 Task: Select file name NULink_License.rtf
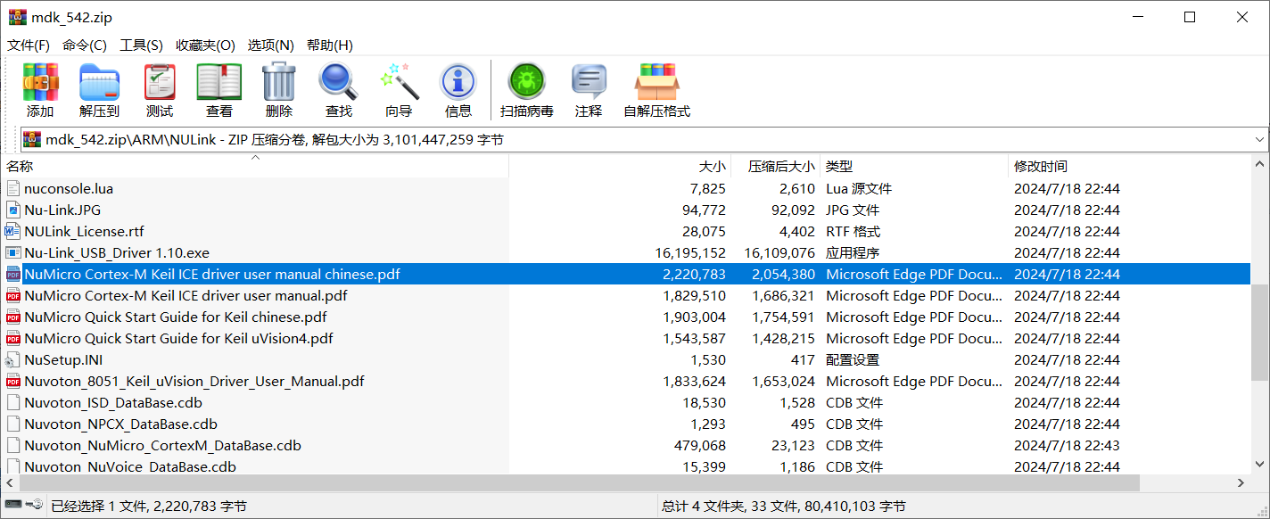pyautogui.click(x=84, y=231)
